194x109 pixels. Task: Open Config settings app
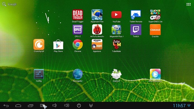coord(39,74)
